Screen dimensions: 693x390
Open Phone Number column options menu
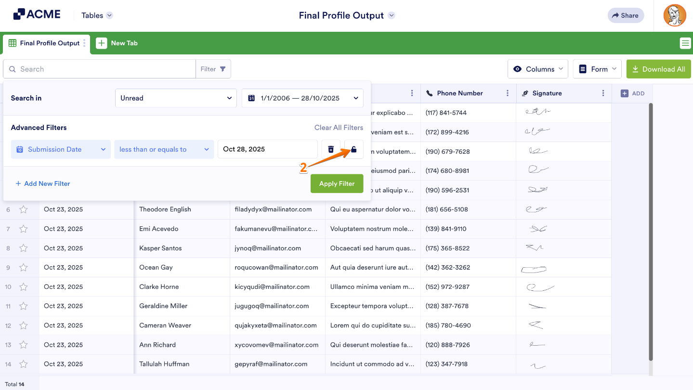[x=508, y=93]
